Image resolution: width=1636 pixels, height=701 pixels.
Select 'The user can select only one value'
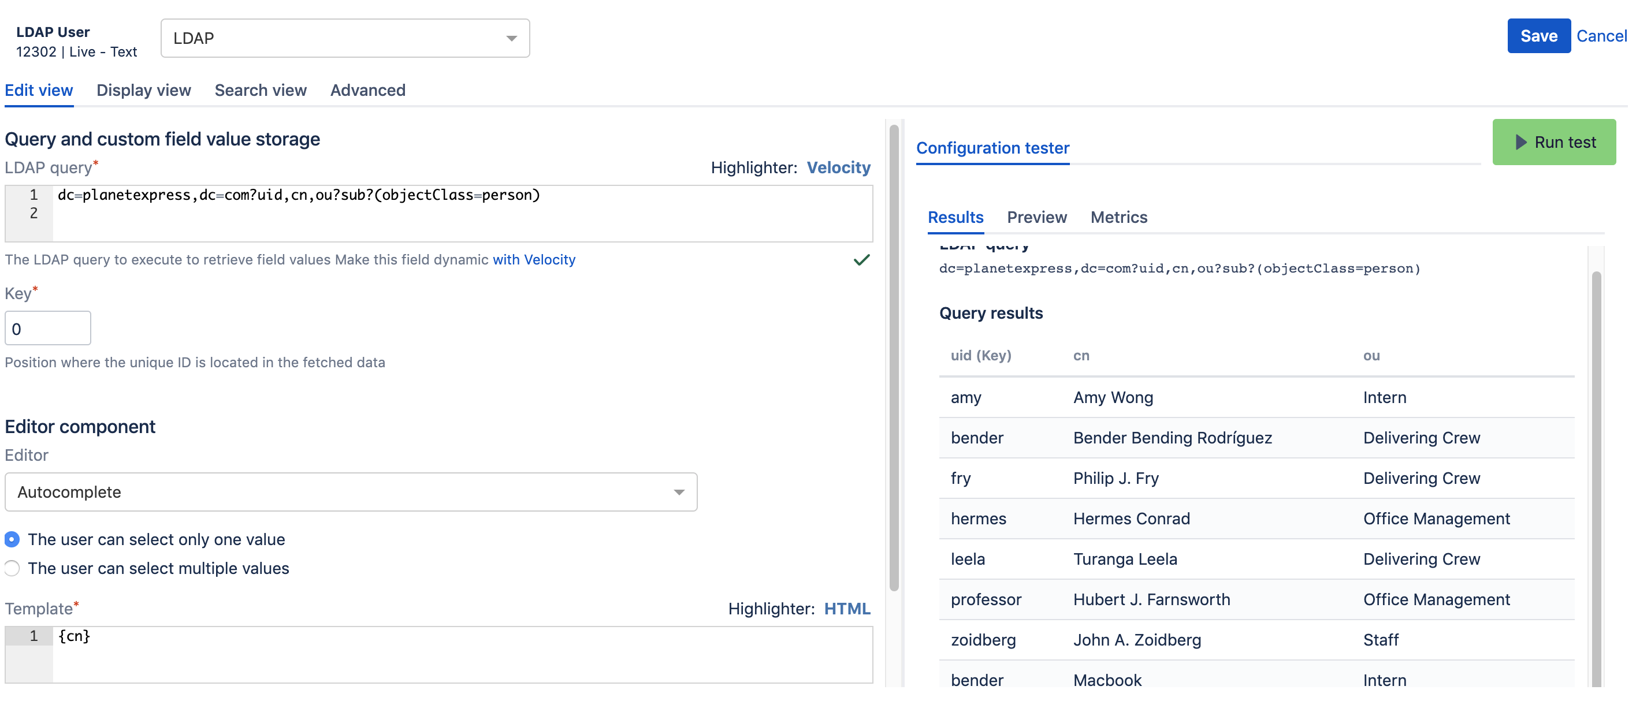[12, 539]
